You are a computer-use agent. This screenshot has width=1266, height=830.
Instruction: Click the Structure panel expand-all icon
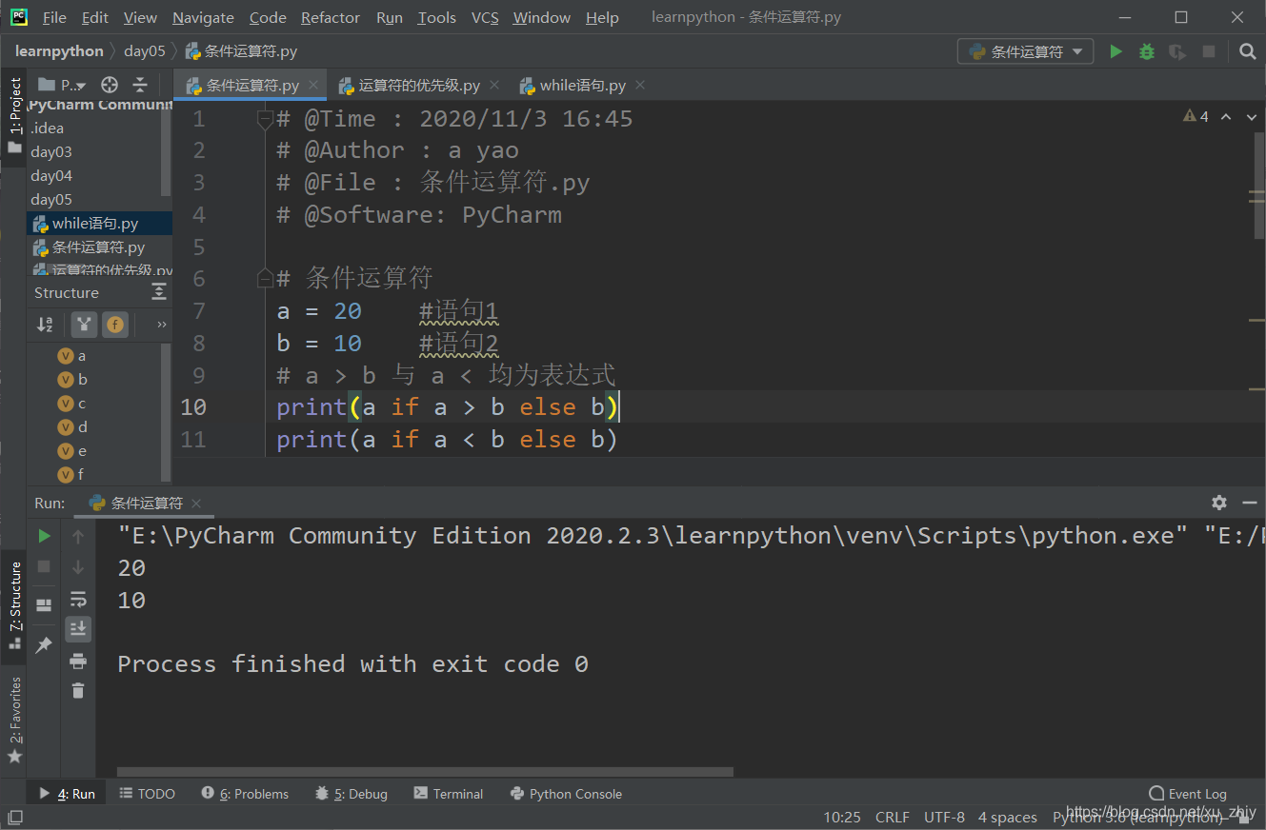click(159, 292)
